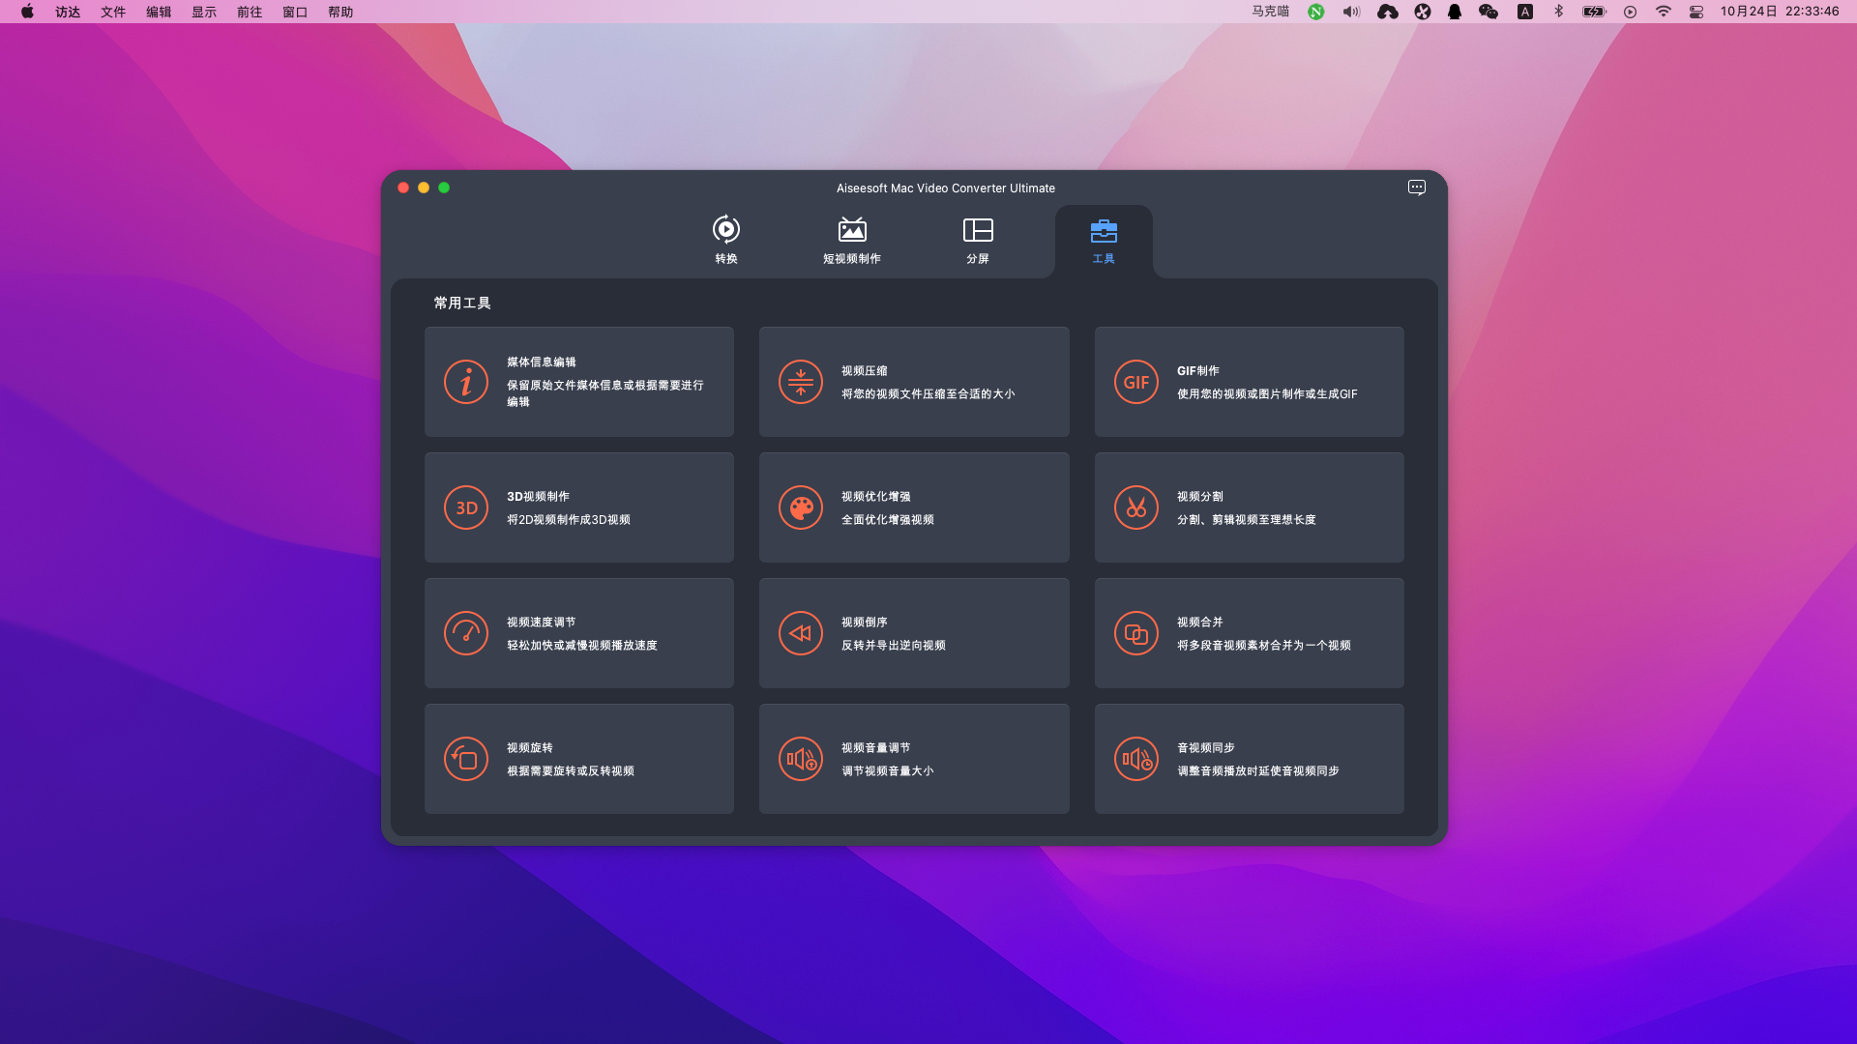Open the video trimmer scissors icon
This screenshot has height=1044, width=1857.
[1135, 507]
